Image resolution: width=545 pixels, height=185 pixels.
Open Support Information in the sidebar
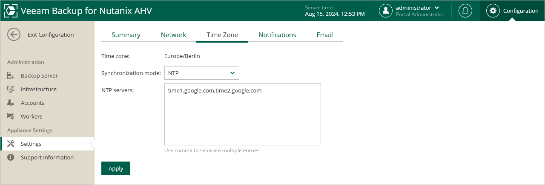tap(47, 158)
